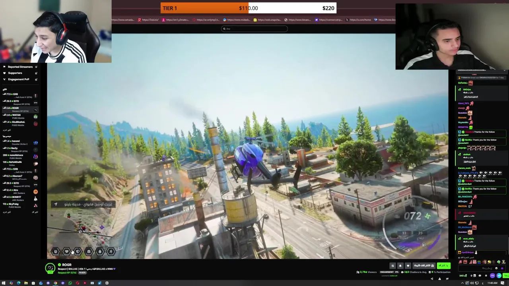Viewport: 509px width, 286px height.
Task: Click the hexawi channel avatar icon
Action: 35,143
